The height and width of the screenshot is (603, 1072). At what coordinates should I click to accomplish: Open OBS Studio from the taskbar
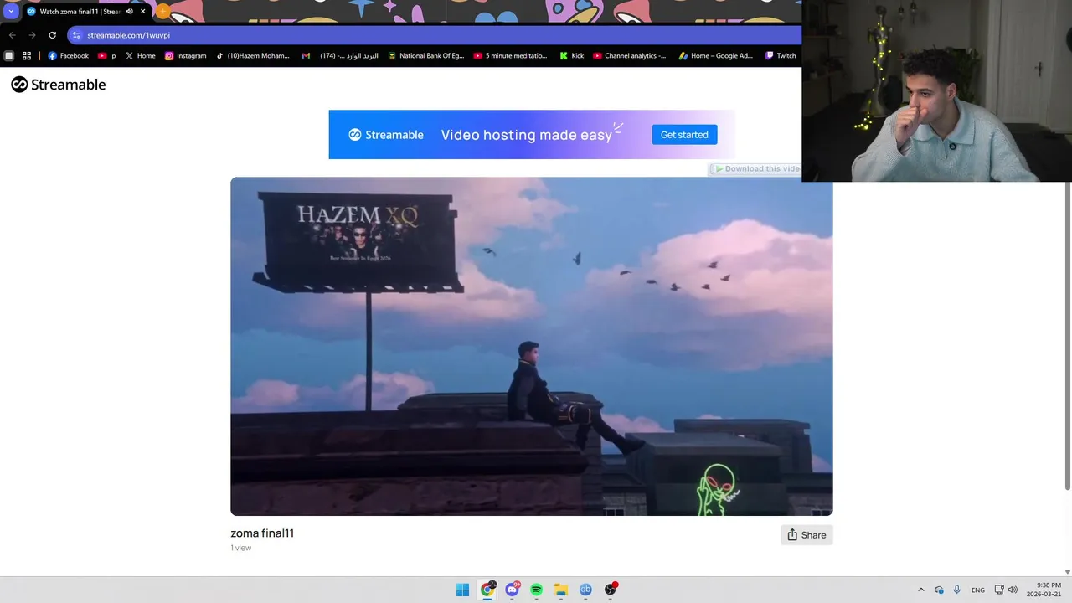click(x=611, y=590)
